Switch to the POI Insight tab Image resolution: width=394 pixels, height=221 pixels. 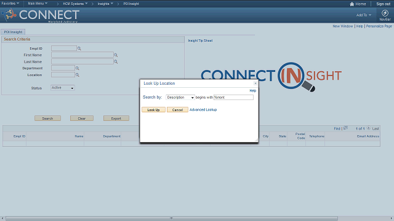[x=13, y=32]
